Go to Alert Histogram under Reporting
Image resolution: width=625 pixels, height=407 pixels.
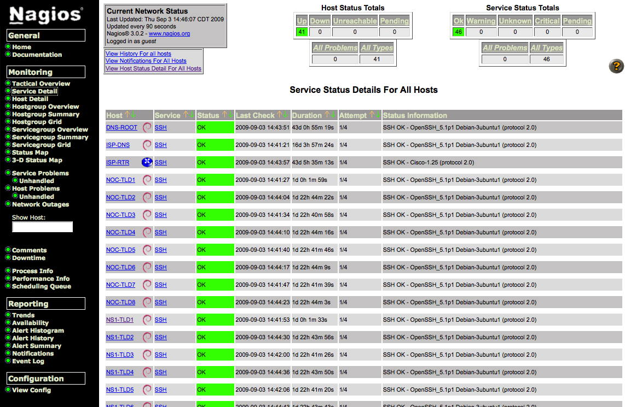coord(38,331)
